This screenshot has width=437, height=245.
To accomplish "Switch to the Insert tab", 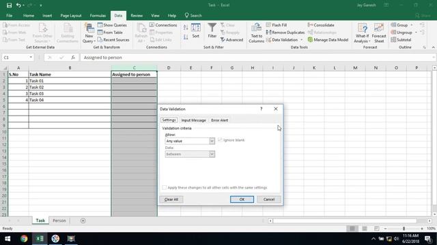I will tap(47, 16).
